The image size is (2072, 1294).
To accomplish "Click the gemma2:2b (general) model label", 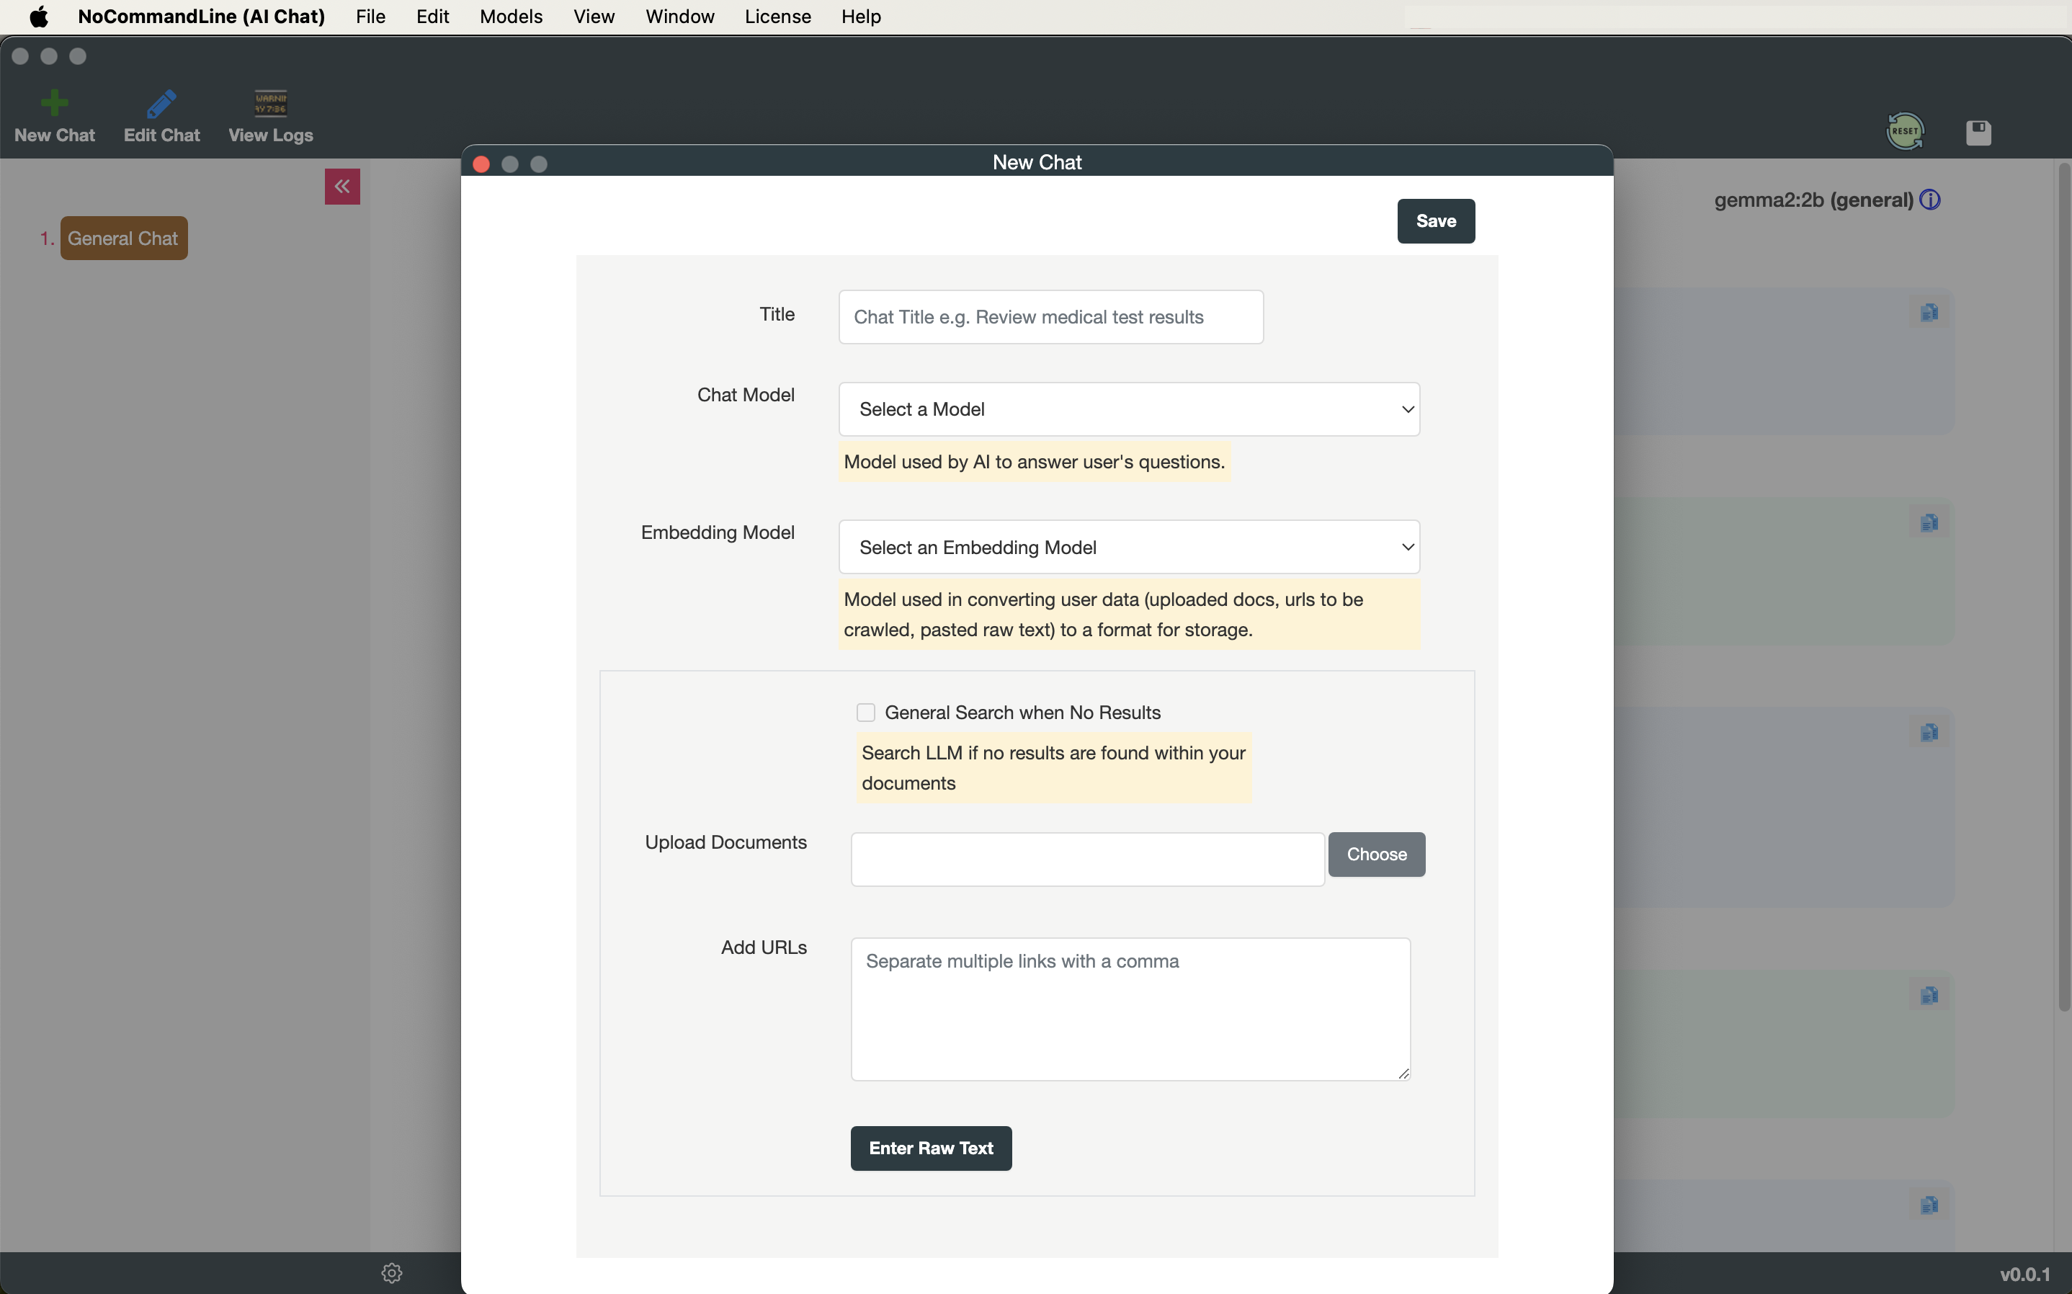I will coord(1813,200).
